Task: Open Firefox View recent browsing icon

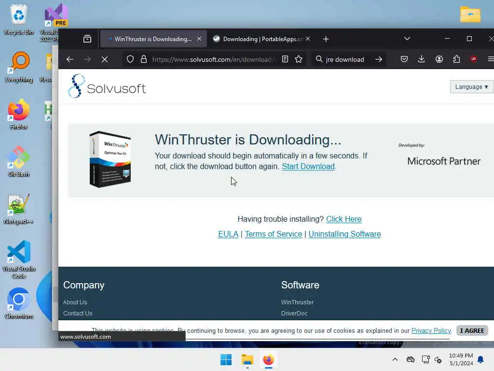Action: (87, 39)
